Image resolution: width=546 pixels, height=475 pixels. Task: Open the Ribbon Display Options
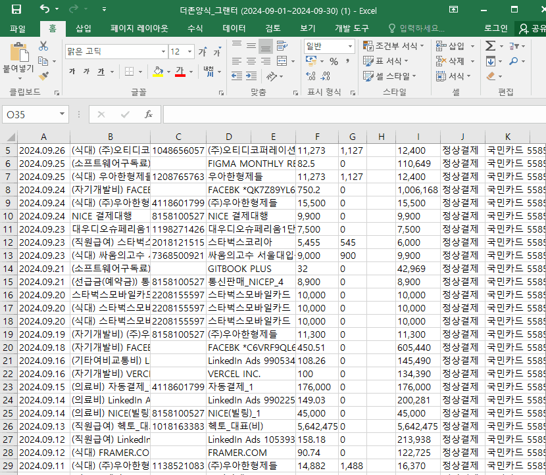click(453, 9)
